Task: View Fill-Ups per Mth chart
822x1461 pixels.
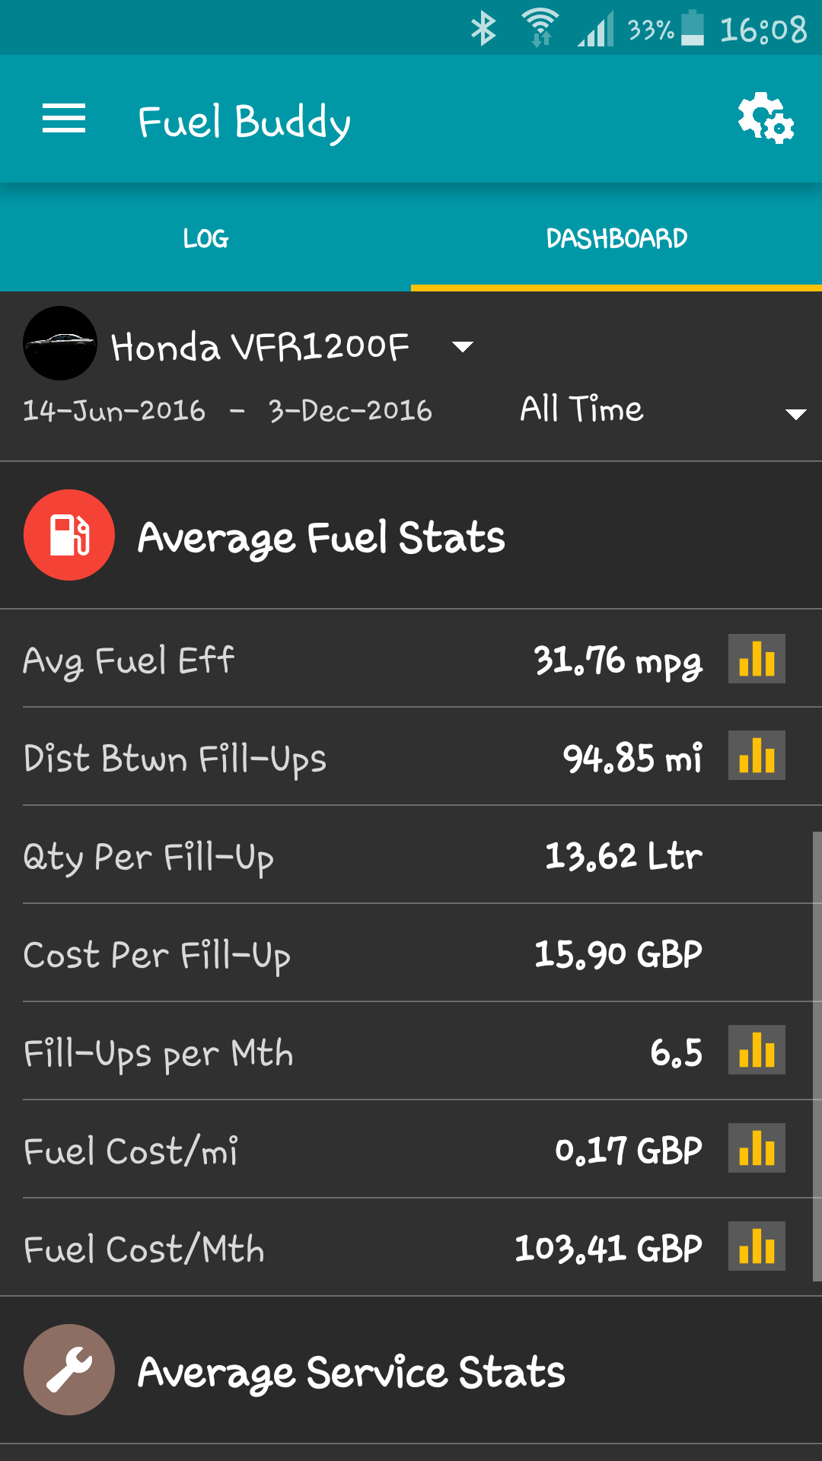Action: click(x=757, y=1051)
